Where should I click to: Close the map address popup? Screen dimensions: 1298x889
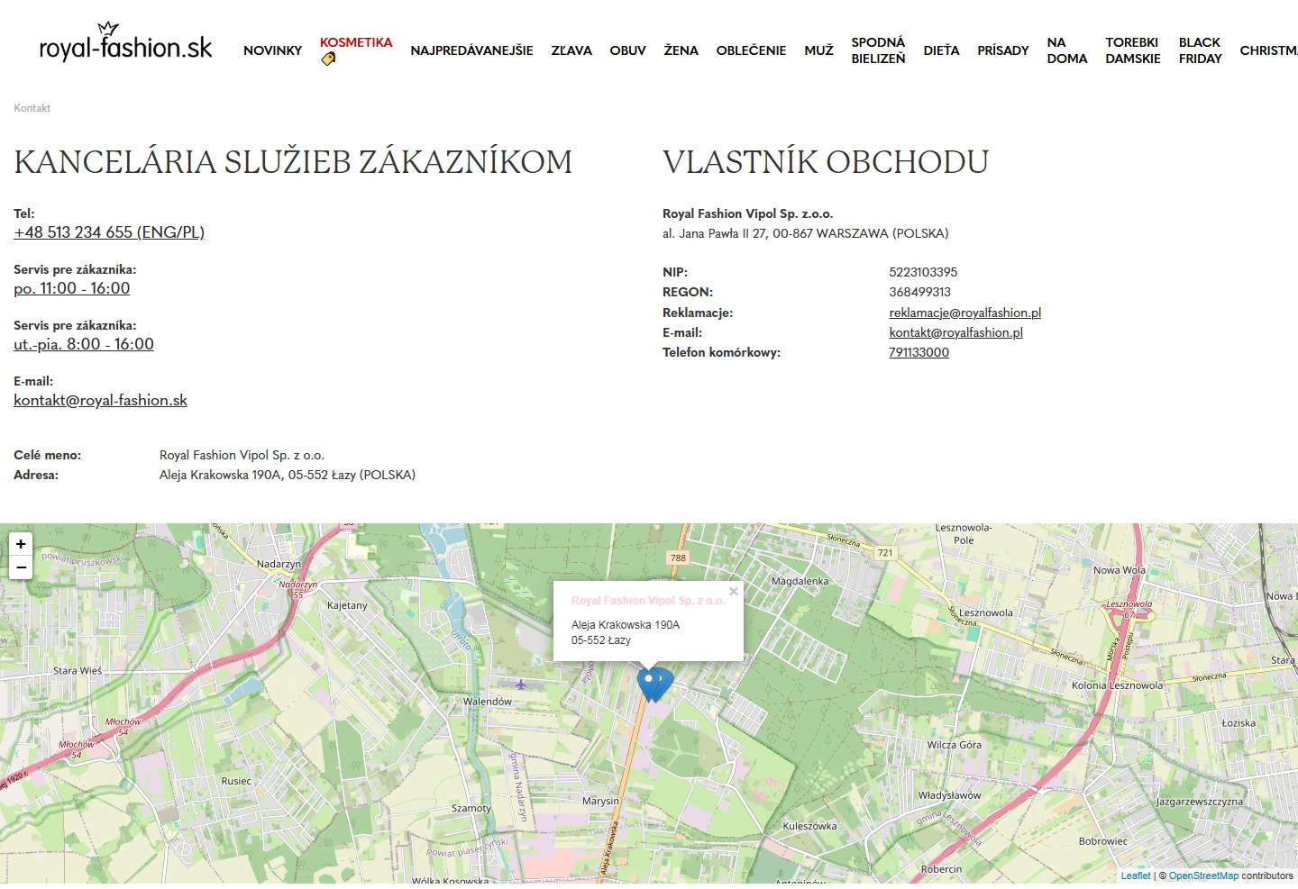734,592
